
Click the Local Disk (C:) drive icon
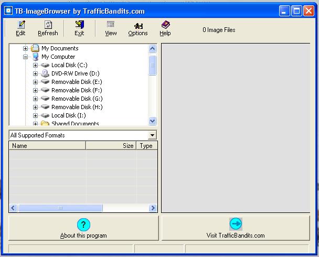[45, 65]
